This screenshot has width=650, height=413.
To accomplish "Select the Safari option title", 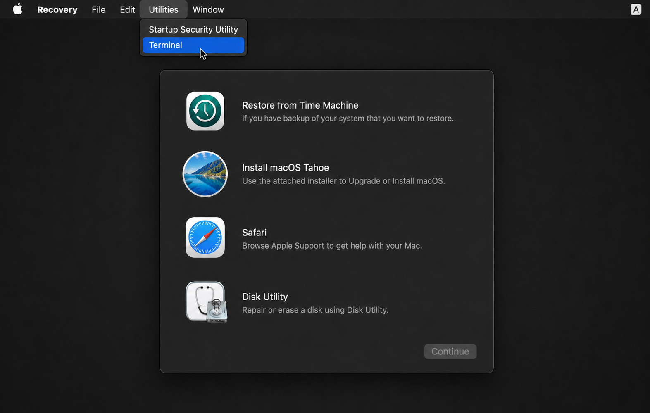I will [x=254, y=233].
